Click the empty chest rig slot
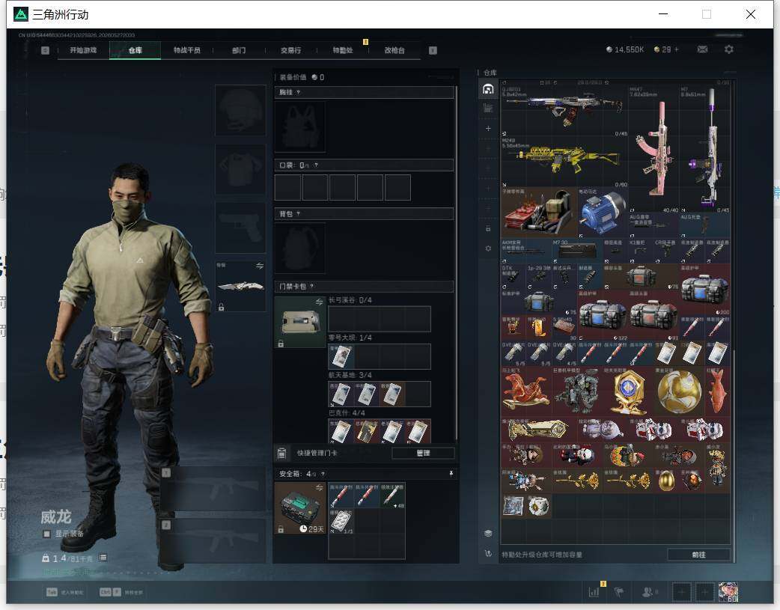This screenshot has width=780, height=610. click(x=300, y=127)
